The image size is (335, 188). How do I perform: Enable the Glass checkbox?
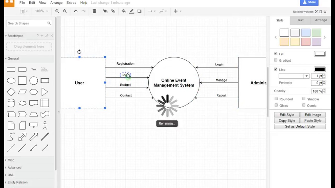[276, 105]
